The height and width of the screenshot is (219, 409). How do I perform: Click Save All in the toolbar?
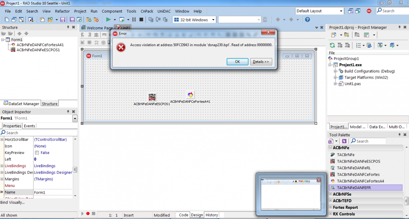coord(72,19)
